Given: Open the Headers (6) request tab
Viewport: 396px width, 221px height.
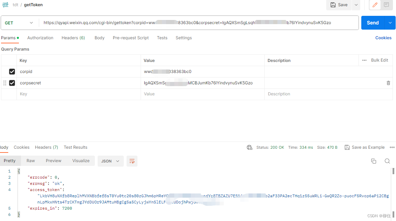Looking at the screenshot, I should pos(73,38).
